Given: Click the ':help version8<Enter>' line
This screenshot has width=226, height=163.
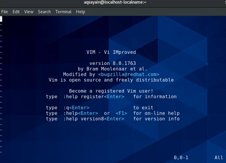Looking at the screenshot, I should click(94, 119).
